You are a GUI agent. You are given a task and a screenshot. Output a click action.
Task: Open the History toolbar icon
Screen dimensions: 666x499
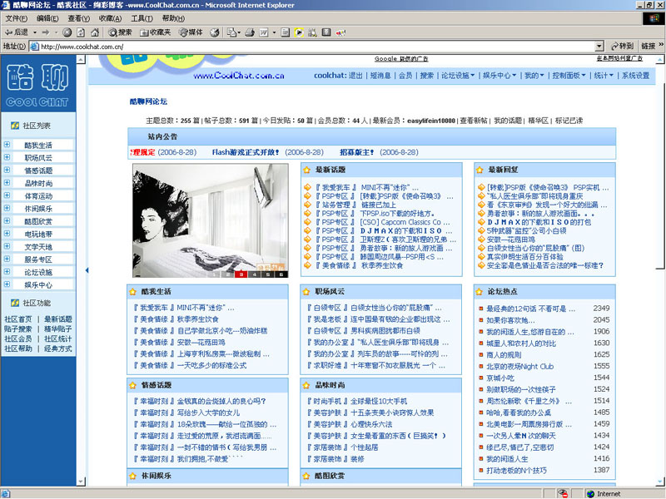[x=215, y=32]
